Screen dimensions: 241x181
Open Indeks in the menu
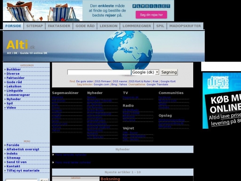click(12, 154)
